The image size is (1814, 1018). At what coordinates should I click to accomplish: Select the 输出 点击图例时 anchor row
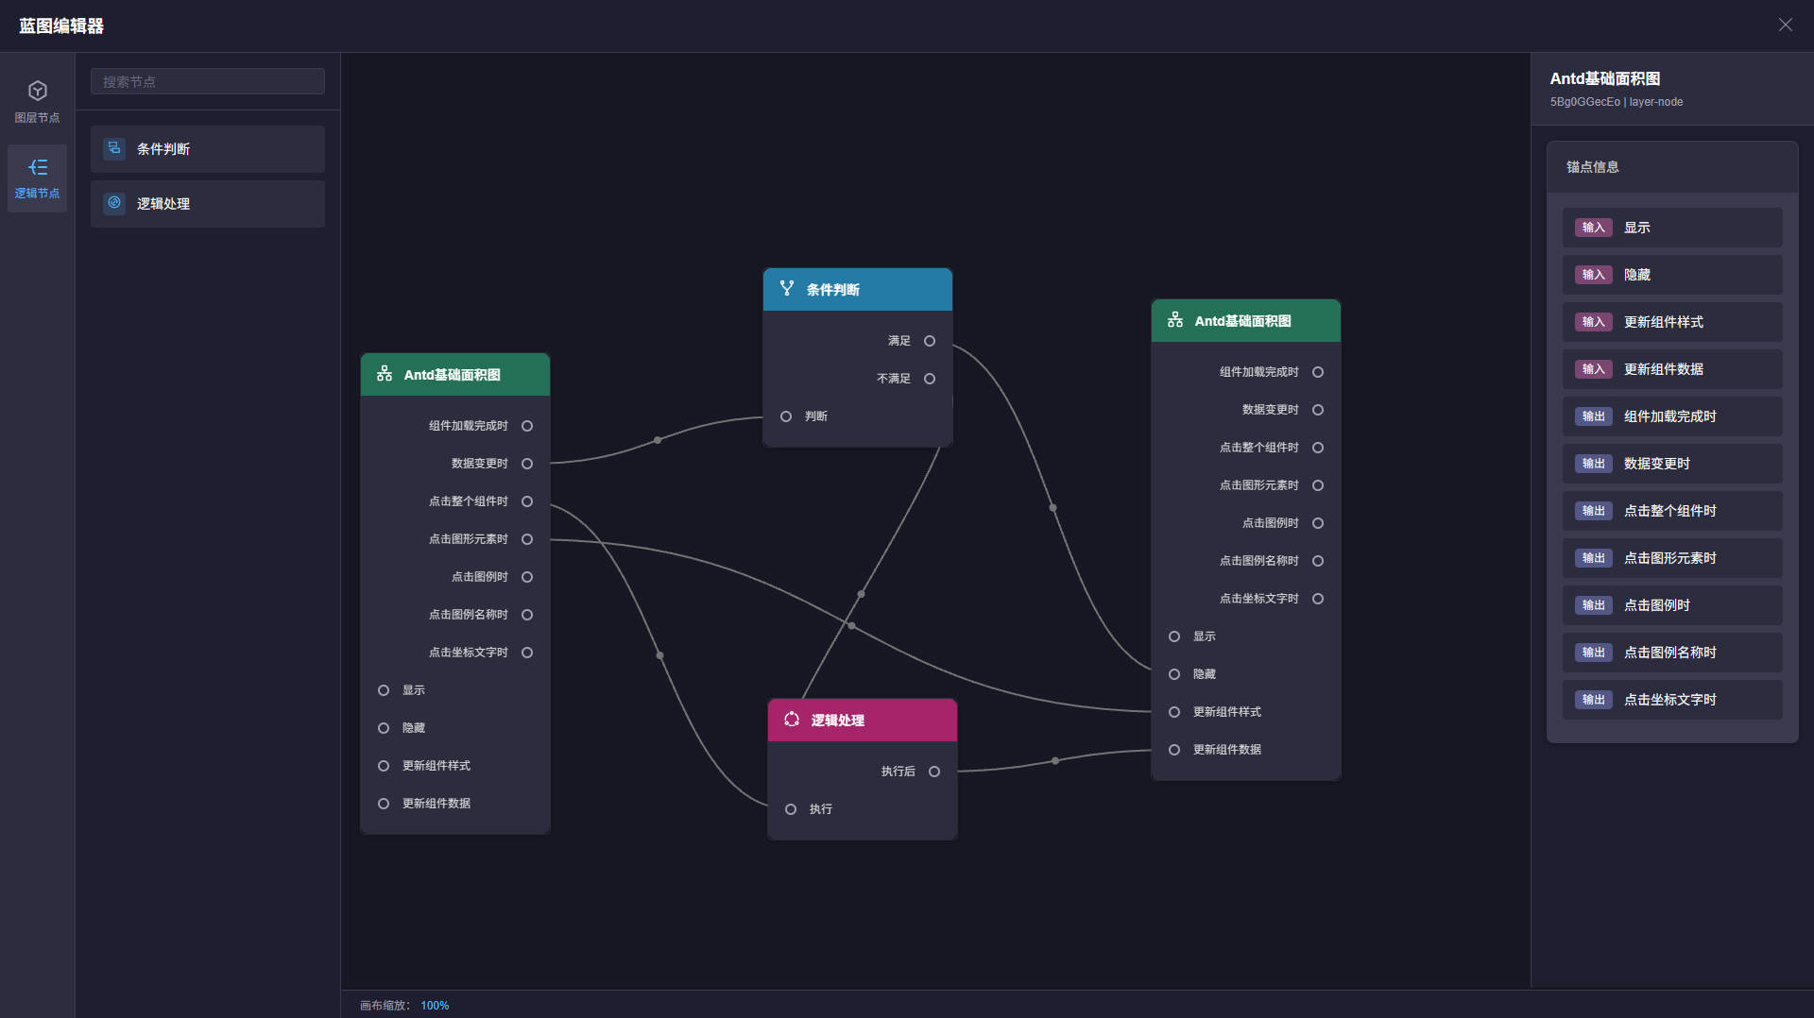[x=1672, y=605]
